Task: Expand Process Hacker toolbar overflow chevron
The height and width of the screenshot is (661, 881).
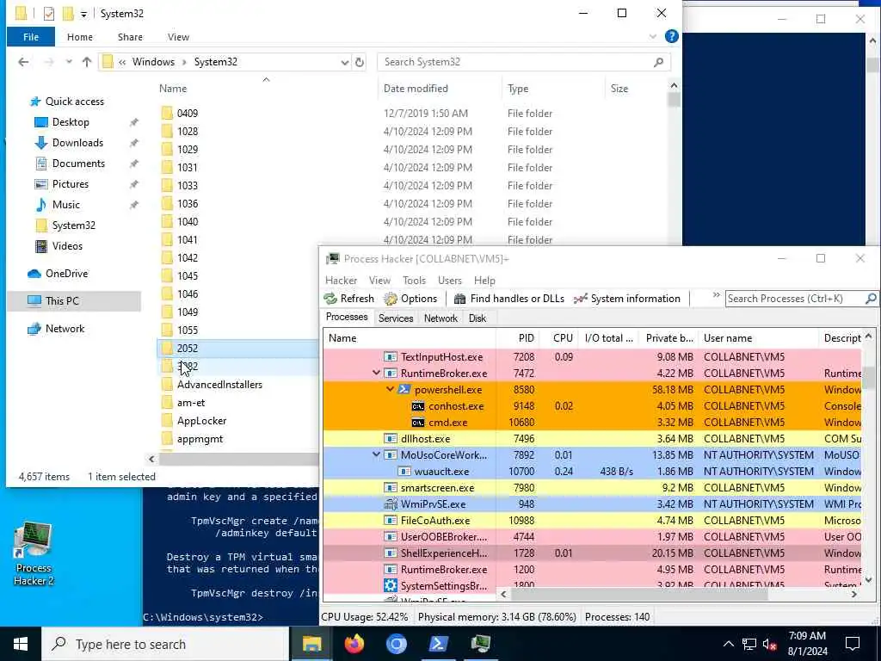Action: click(x=716, y=296)
